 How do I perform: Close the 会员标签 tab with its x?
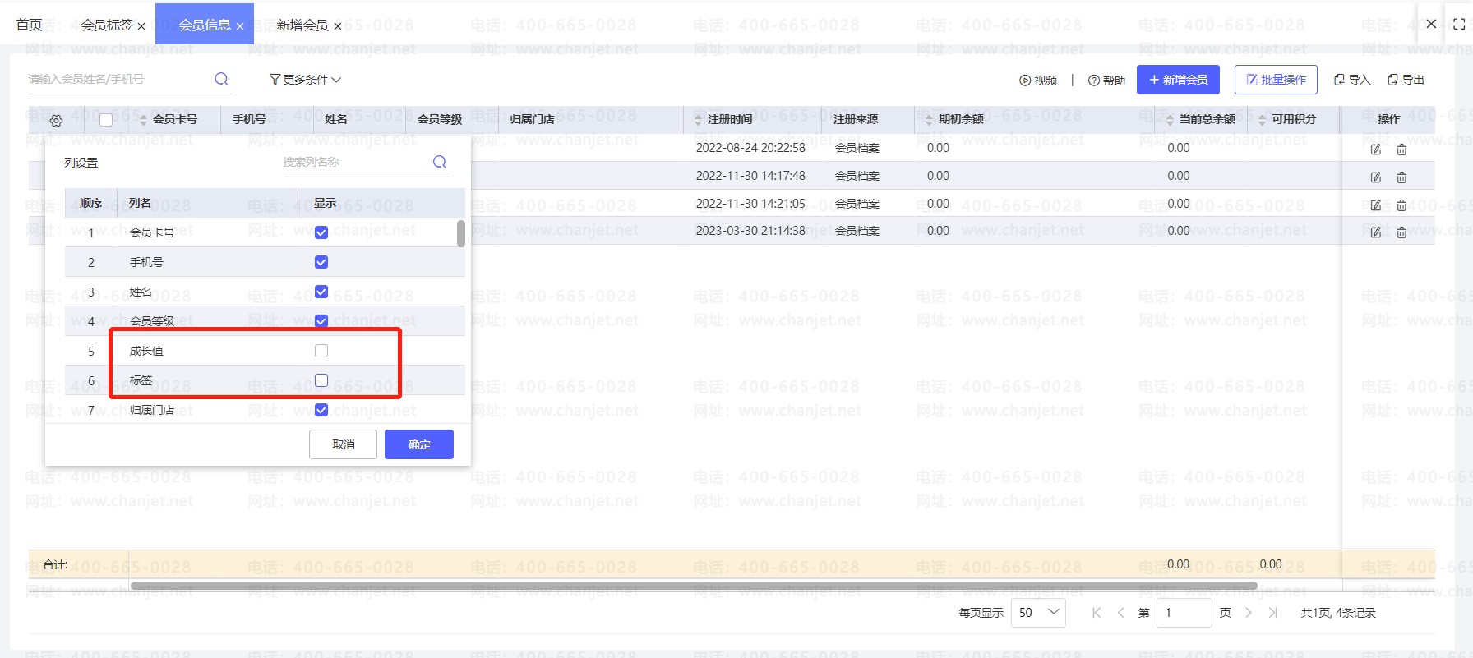pyautogui.click(x=141, y=26)
